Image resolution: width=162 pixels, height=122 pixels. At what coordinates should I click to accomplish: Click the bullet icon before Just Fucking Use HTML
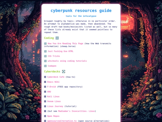tap(45, 51)
